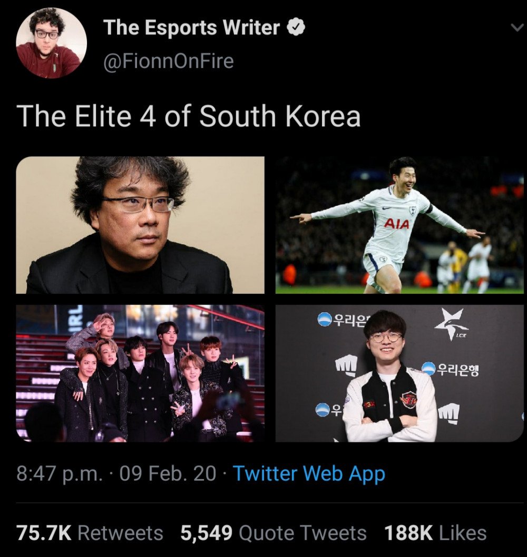Open the tweet options chevron menu
This screenshot has height=557, width=527.
pyautogui.click(x=518, y=27)
